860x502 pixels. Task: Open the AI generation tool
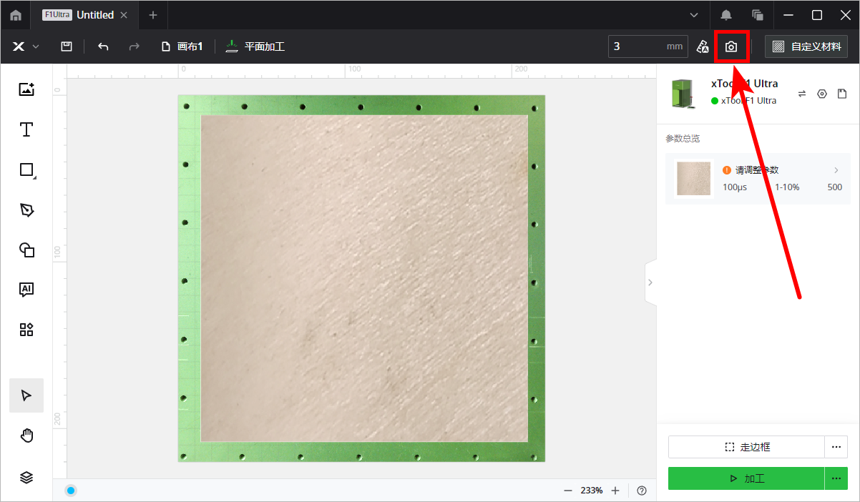tap(26, 290)
